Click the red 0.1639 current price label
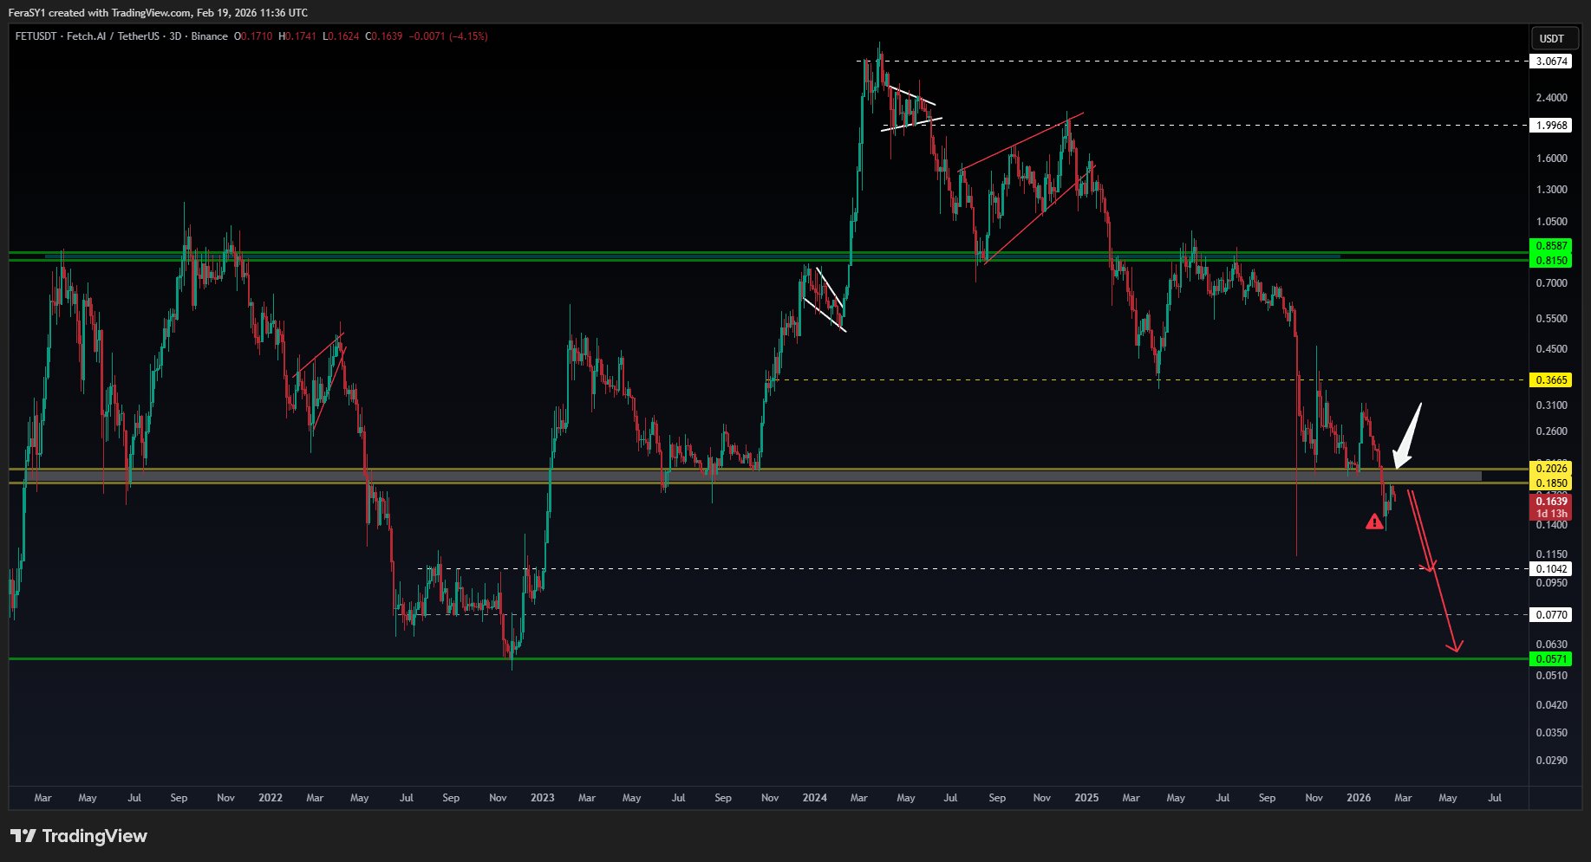 click(x=1551, y=502)
